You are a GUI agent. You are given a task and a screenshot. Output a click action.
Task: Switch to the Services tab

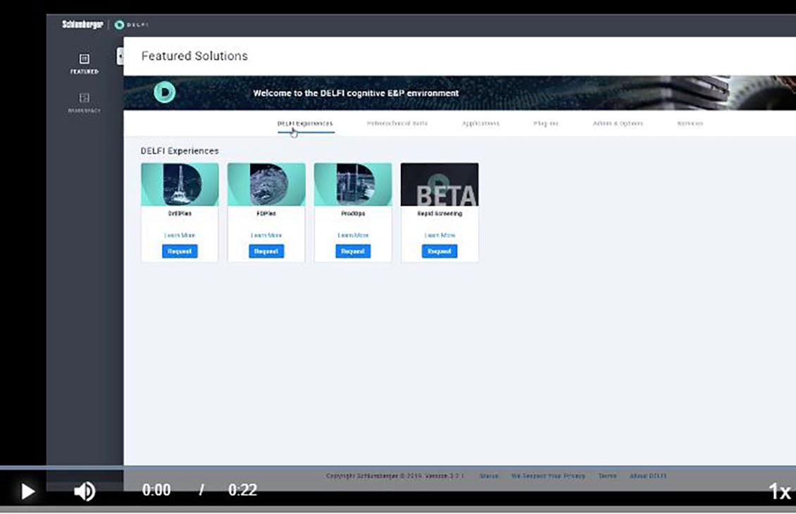click(x=690, y=123)
